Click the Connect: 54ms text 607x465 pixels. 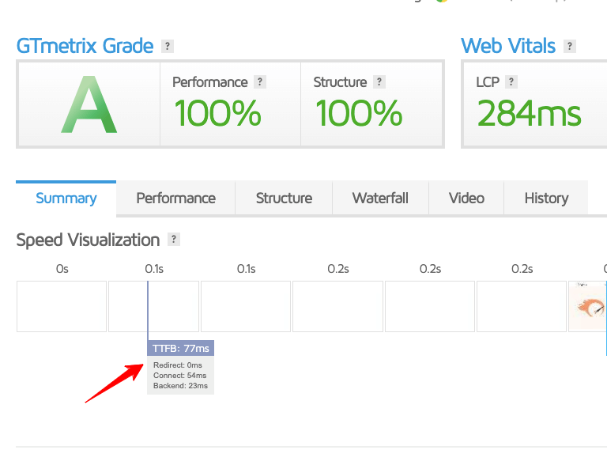click(179, 376)
